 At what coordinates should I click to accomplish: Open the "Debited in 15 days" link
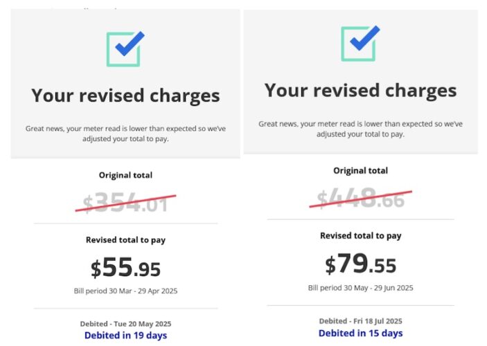pyautogui.click(x=360, y=333)
